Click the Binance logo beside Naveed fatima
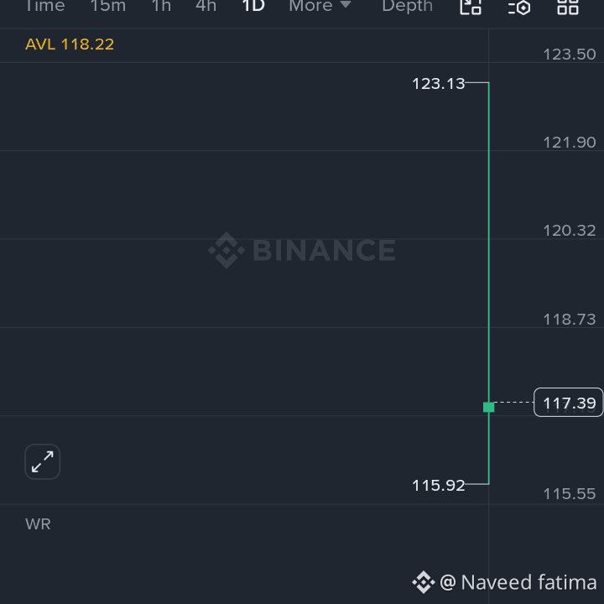The width and height of the screenshot is (604, 604). point(424,582)
